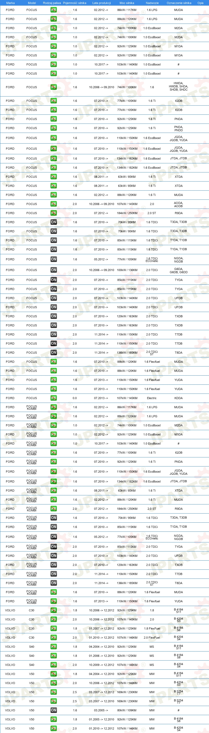Screen dimensions: 209x733
Task: Click the 'Model' column header
Action: click(x=32, y=3)
